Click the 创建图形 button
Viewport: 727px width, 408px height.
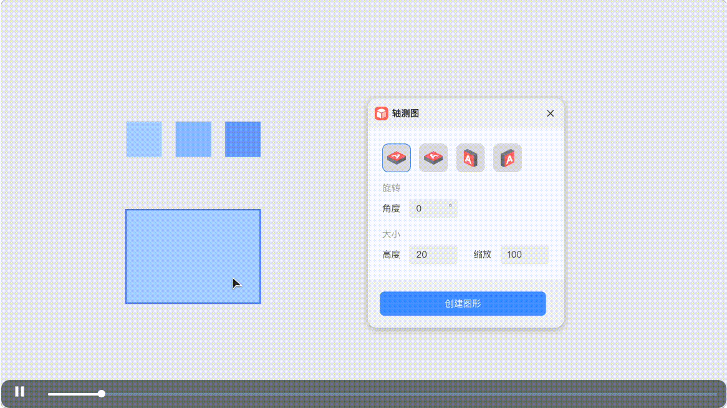(x=463, y=303)
